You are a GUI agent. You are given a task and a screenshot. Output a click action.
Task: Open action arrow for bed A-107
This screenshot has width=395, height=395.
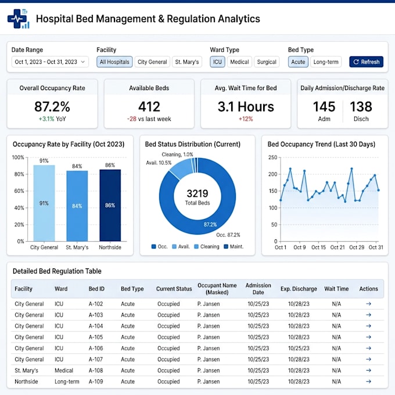coord(368,359)
